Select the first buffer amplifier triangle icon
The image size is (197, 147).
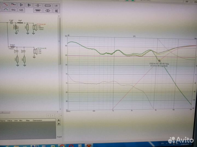(21, 5)
